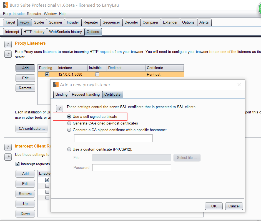This screenshot has height=221, width=261.
Task: Open Intercept Client Requests help icon
Action: [x=8, y=147]
